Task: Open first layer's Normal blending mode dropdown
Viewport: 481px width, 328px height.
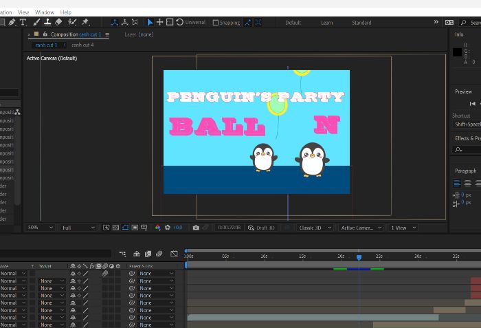Action: click(13, 274)
